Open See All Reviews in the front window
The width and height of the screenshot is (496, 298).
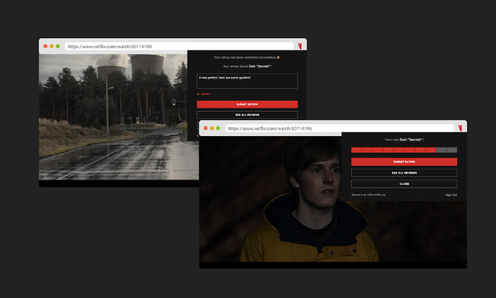(404, 173)
